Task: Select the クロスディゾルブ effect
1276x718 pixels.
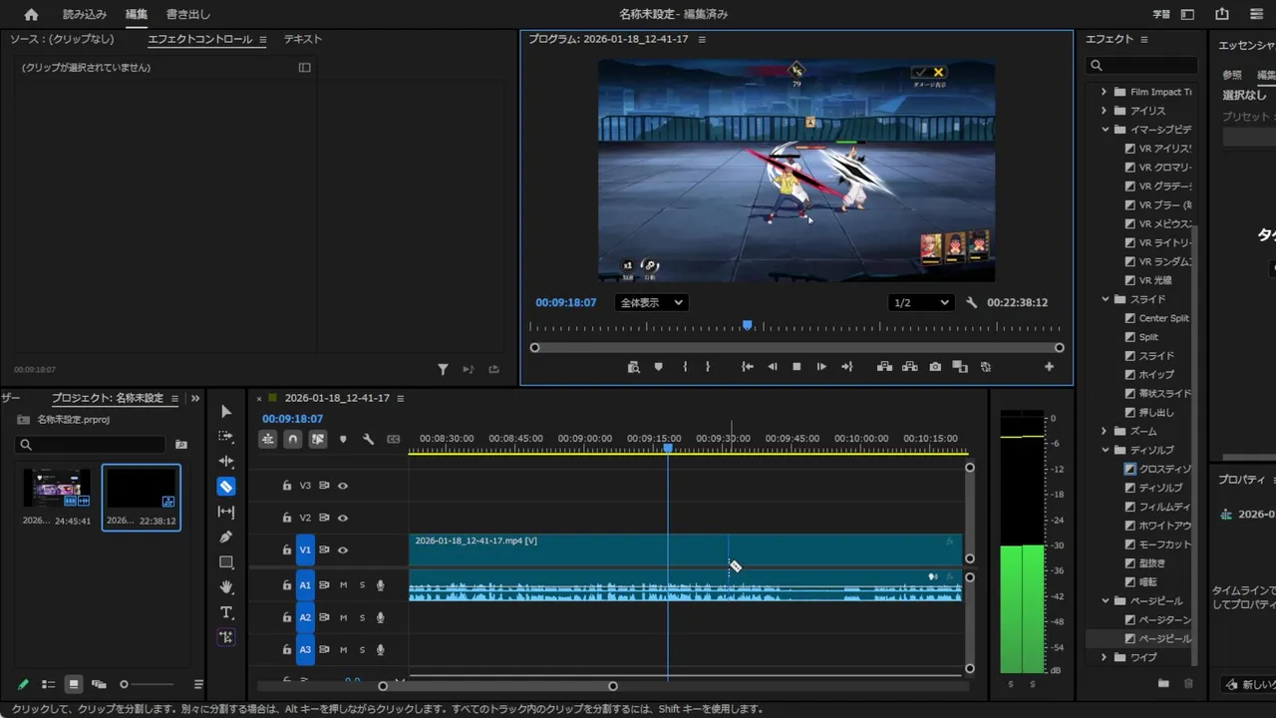Action: 1157,469
